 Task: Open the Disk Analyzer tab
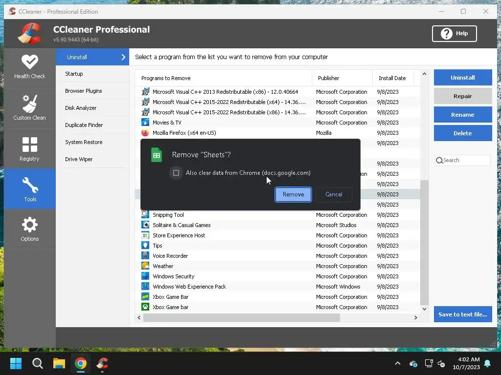pos(92,108)
